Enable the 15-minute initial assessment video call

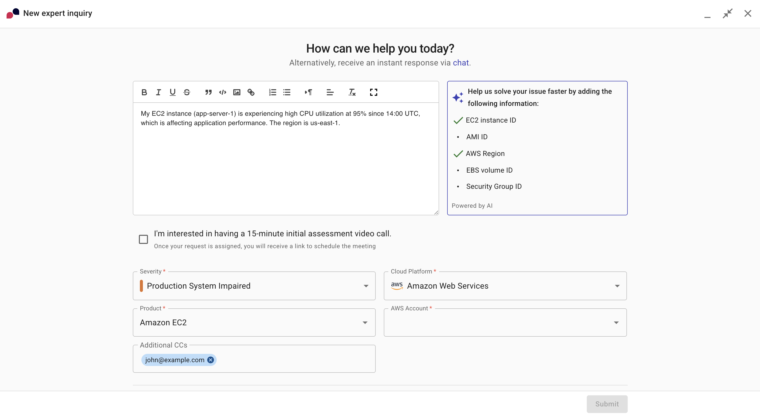pos(143,239)
